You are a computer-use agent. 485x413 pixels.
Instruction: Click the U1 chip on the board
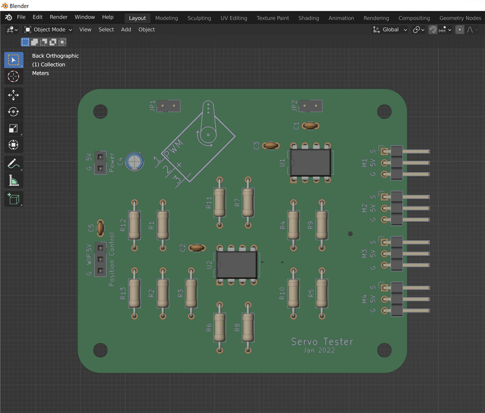[x=311, y=162]
